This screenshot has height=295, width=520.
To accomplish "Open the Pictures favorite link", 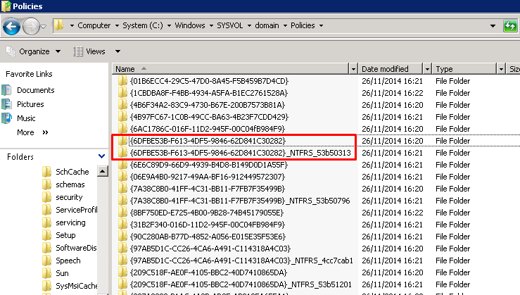I will click(32, 104).
